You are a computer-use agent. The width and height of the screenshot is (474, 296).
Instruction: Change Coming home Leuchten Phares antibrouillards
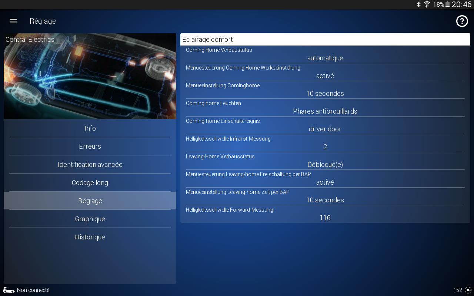(x=325, y=108)
